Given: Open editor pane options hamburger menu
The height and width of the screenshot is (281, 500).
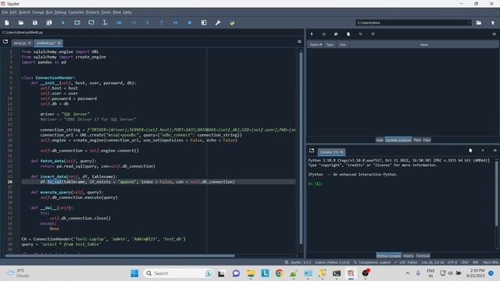Looking at the screenshot, I should [299, 41].
